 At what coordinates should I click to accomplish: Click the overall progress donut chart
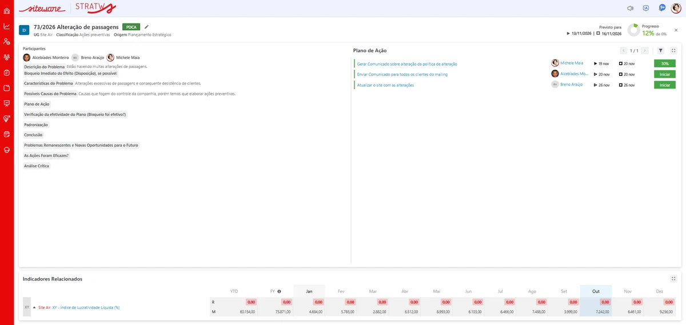tap(633, 30)
